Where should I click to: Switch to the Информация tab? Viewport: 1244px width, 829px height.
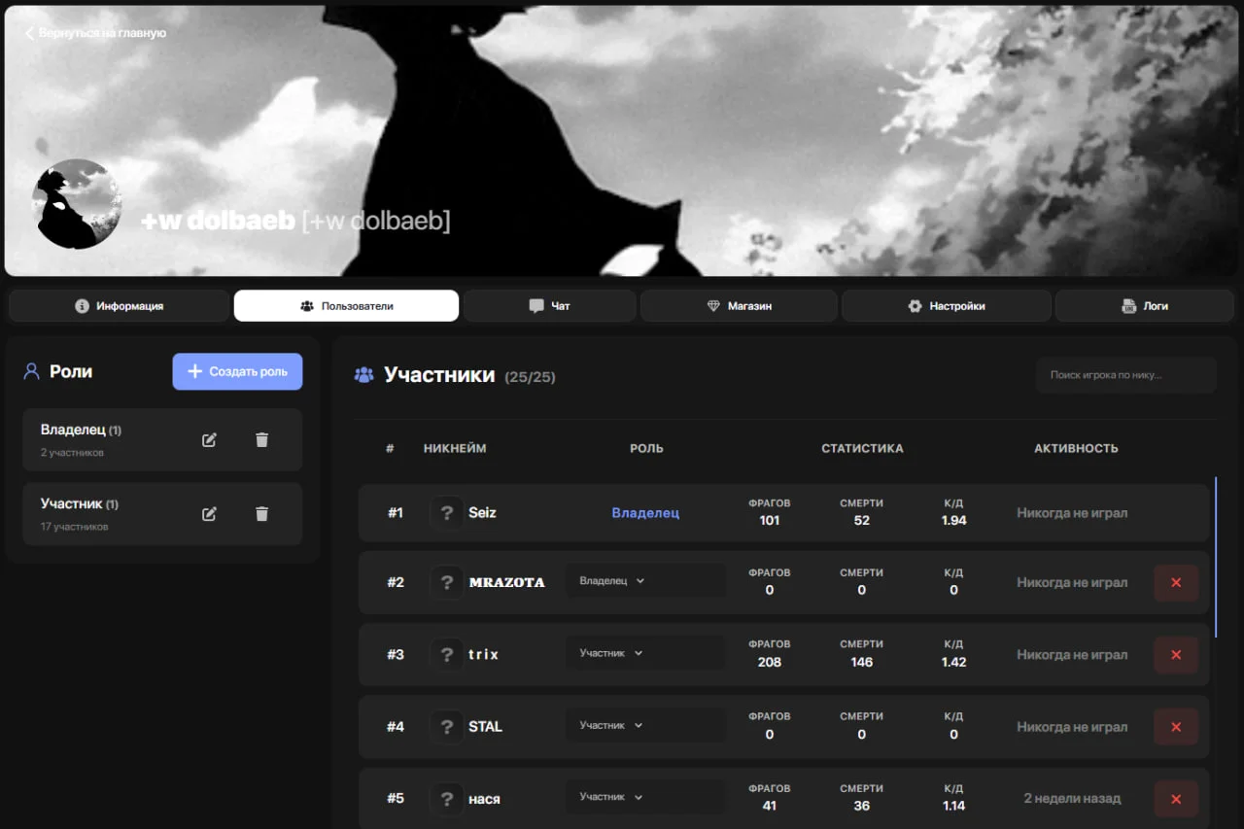tap(120, 306)
